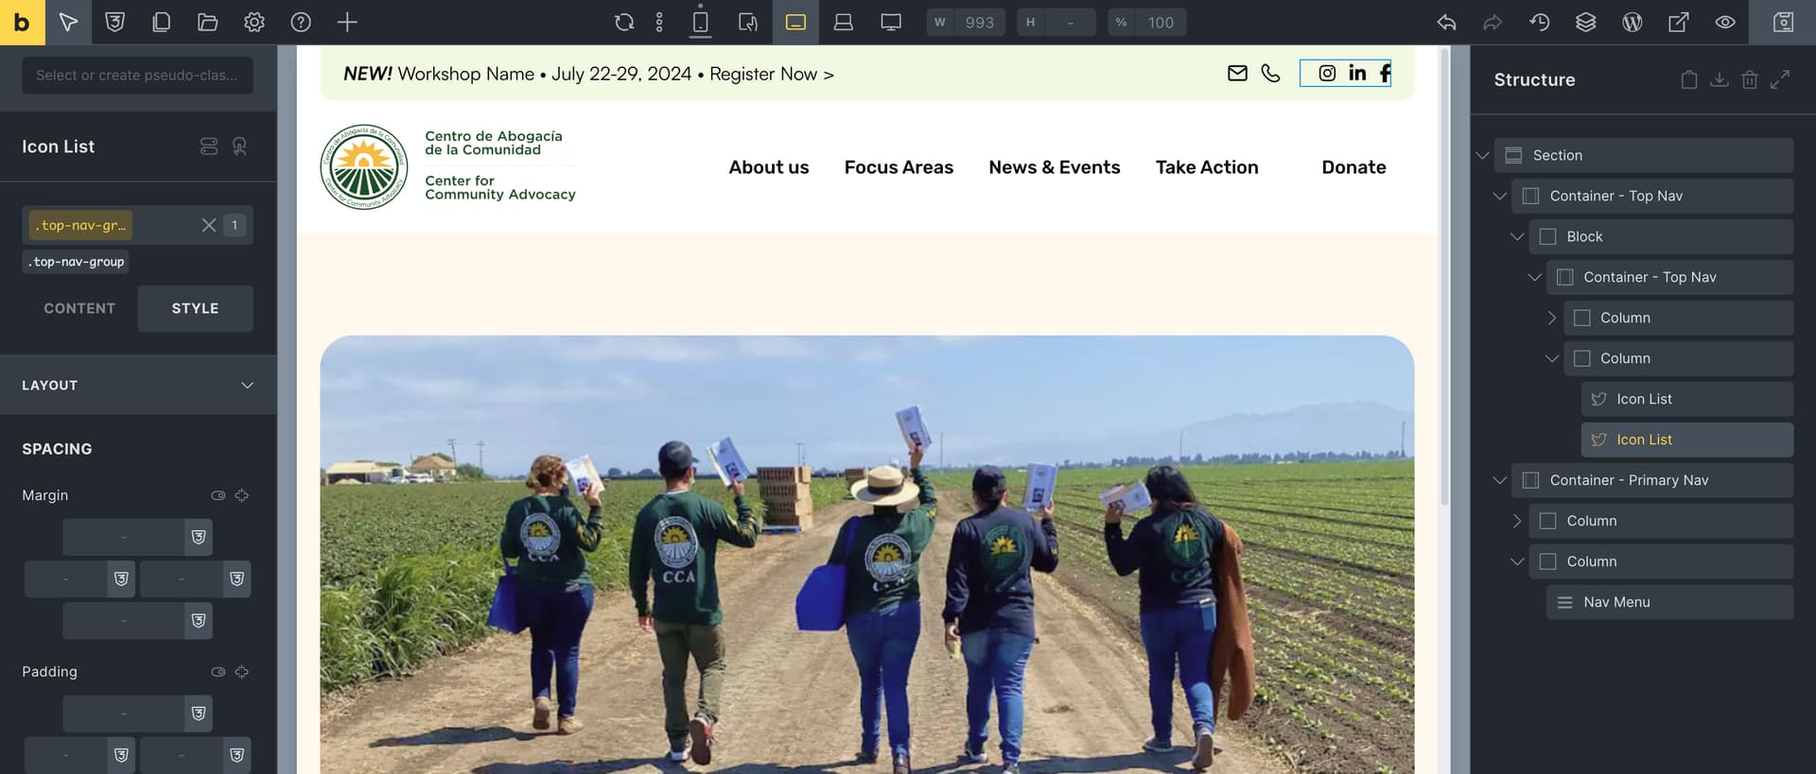1816x774 pixels.
Task: Click the Donate navigation link
Action: click(x=1353, y=167)
